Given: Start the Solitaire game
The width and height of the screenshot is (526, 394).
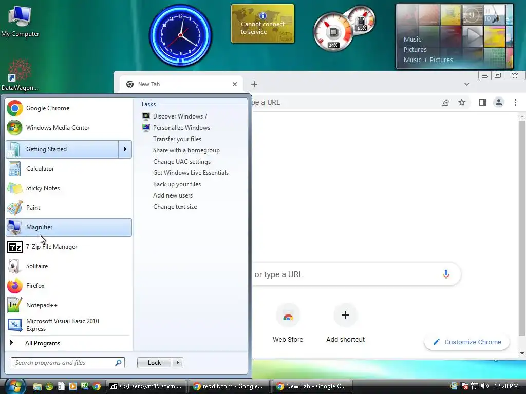Looking at the screenshot, I should coord(69,266).
